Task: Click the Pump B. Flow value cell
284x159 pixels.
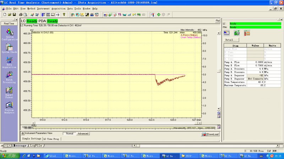Action: 255,66
